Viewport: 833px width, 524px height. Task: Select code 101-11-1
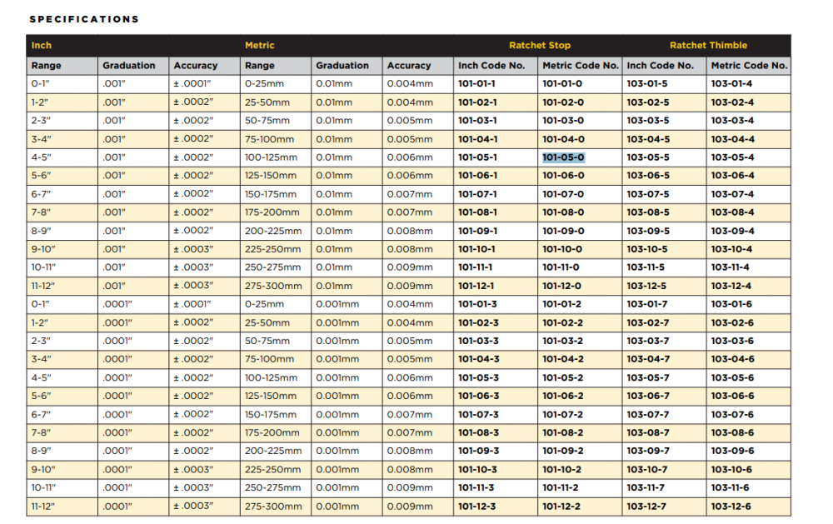click(476, 267)
